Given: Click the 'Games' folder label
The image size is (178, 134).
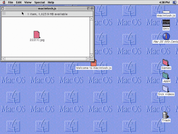Looking at the screenshot, I should 166,68.
